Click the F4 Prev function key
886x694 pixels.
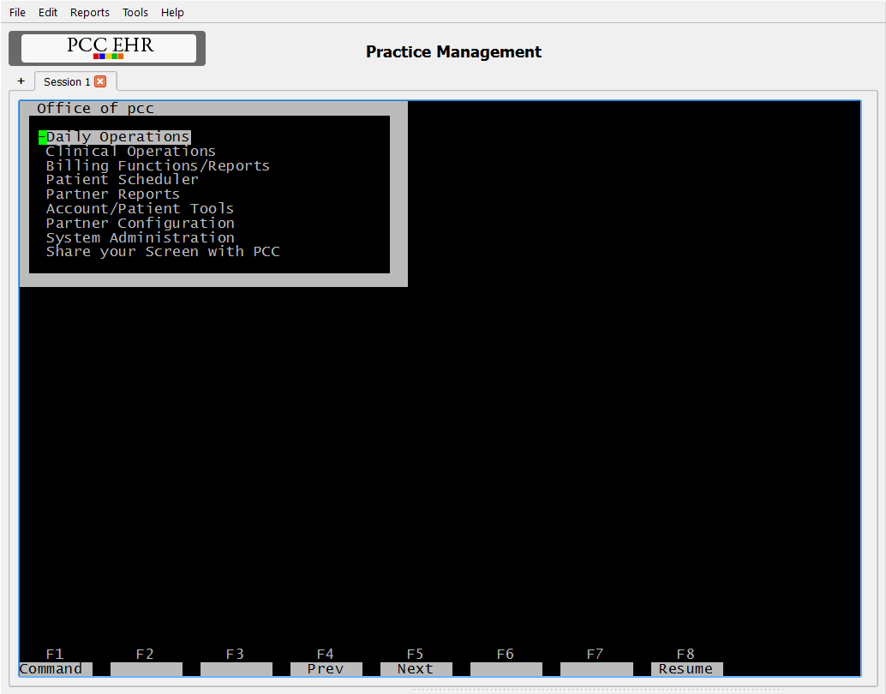click(x=326, y=669)
